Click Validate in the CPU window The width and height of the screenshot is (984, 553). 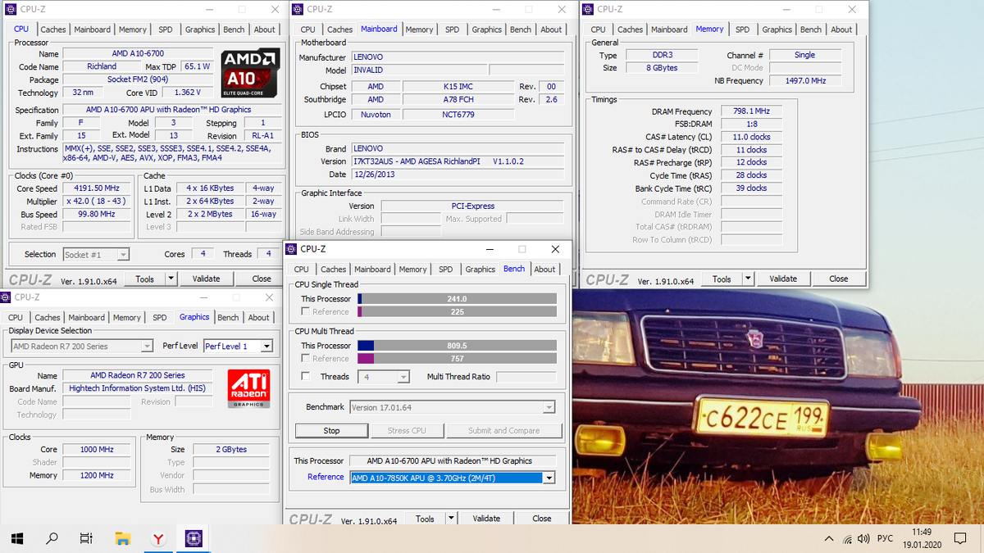[207, 279]
